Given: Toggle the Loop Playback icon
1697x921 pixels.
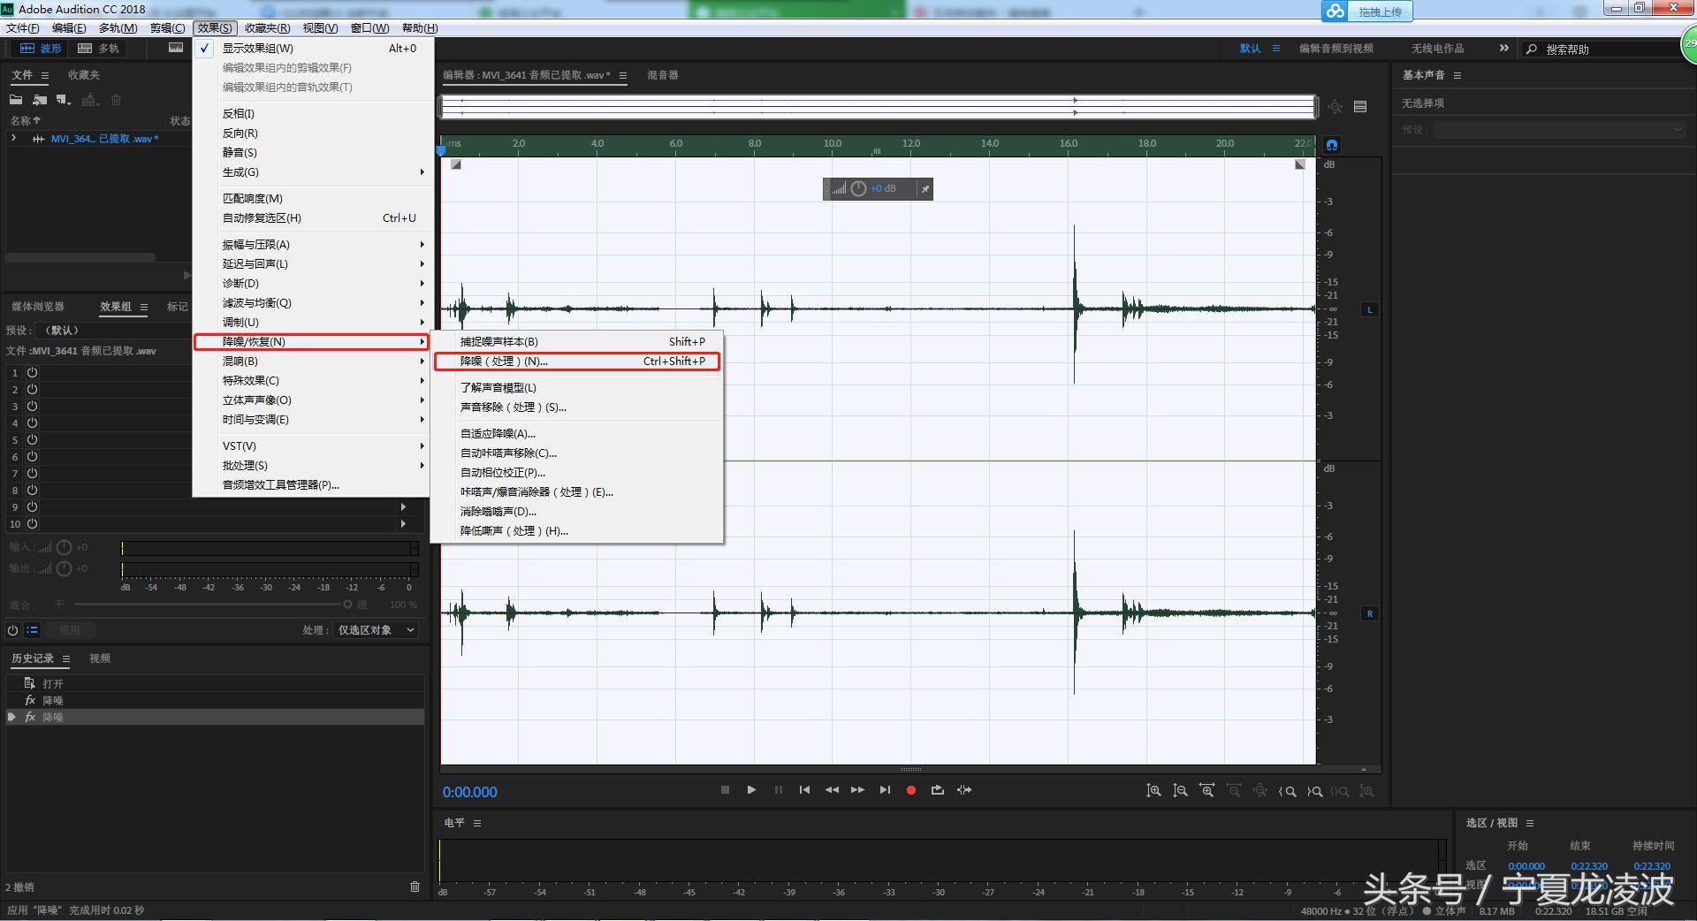Looking at the screenshot, I should [937, 790].
